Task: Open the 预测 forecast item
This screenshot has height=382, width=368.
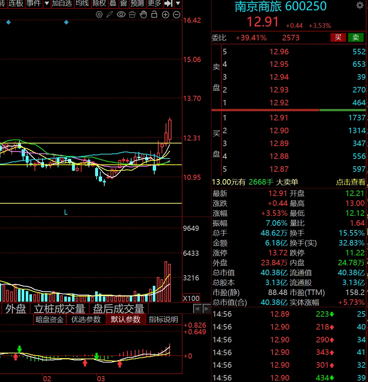Action: click(x=137, y=3)
